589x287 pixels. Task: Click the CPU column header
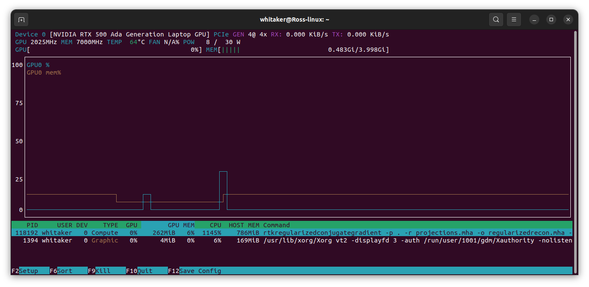(215, 225)
